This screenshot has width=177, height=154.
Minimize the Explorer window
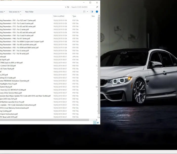[84, 3]
